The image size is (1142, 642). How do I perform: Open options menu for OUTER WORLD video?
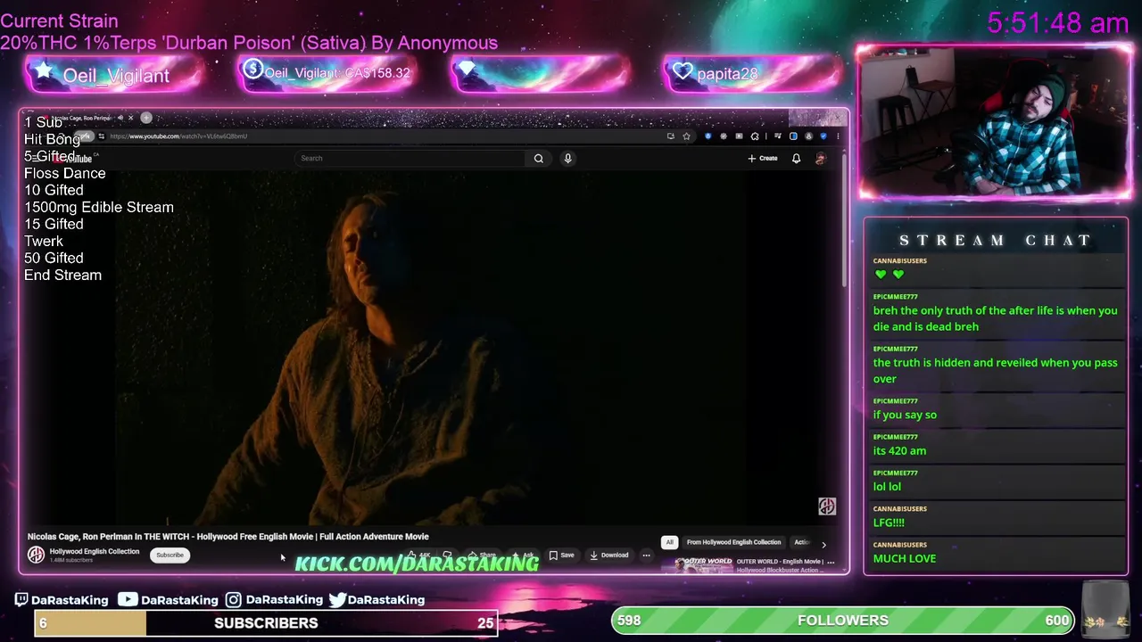coord(831,562)
